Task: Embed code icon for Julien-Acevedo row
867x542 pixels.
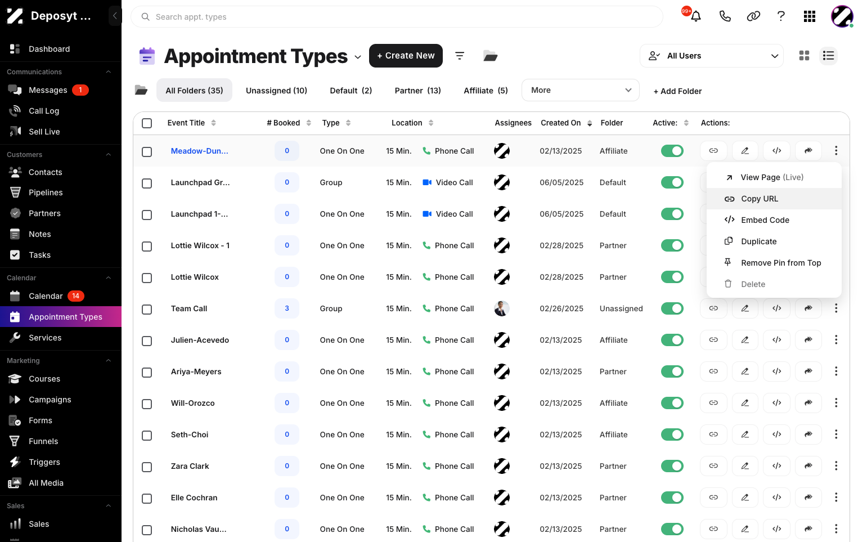Action: coord(777,340)
